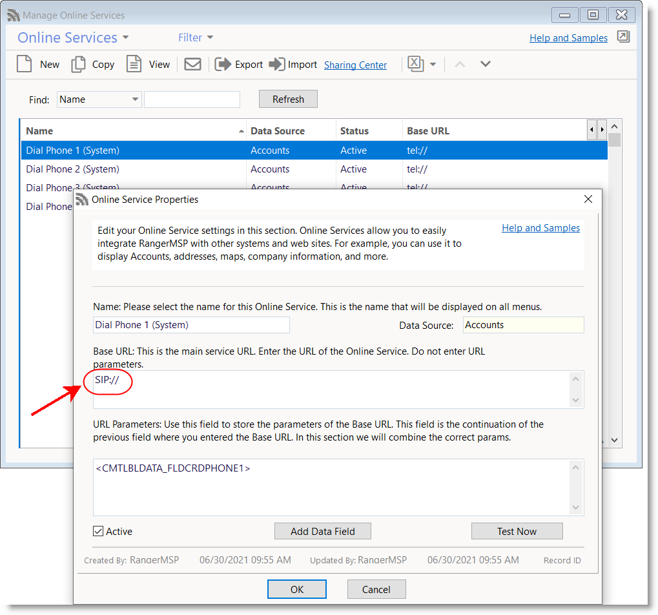
Task: Click the down chevron navigation icon
Action: click(486, 64)
